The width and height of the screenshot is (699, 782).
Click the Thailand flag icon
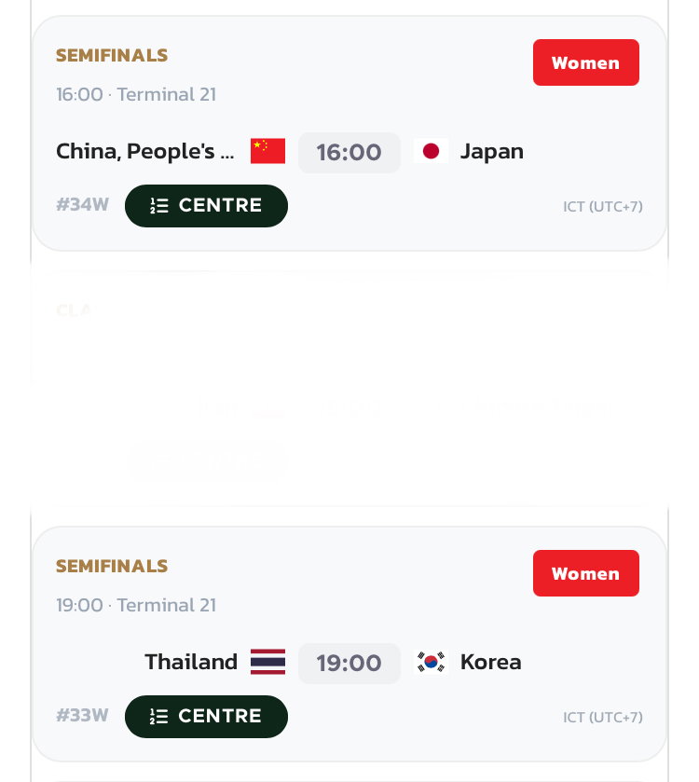tap(267, 662)
